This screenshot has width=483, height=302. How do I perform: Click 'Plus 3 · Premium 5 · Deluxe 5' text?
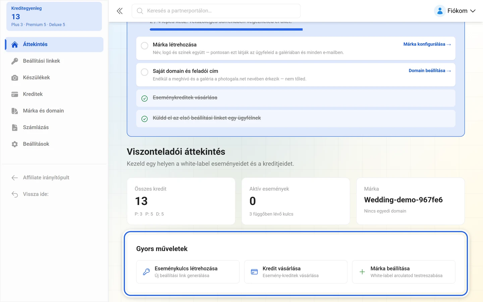(38, 25)
